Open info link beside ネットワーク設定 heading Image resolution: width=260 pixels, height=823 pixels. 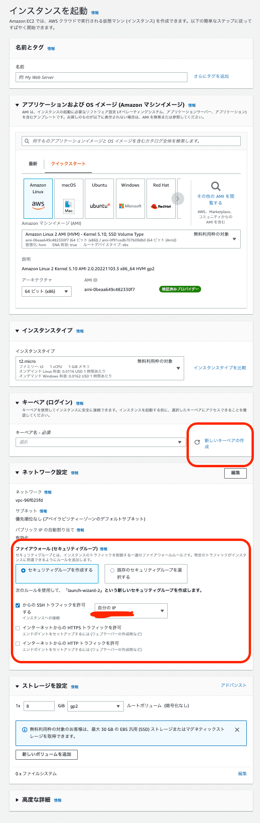tap(74, 473)
